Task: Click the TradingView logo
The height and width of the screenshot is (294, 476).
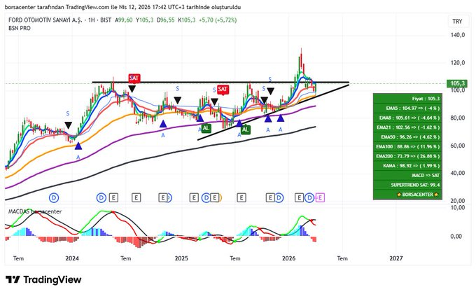Action: (43, 279)
